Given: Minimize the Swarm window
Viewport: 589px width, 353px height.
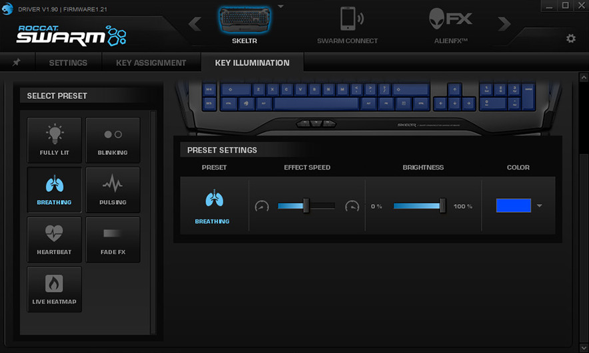Looking at the screenshot, I should (549, 6).
